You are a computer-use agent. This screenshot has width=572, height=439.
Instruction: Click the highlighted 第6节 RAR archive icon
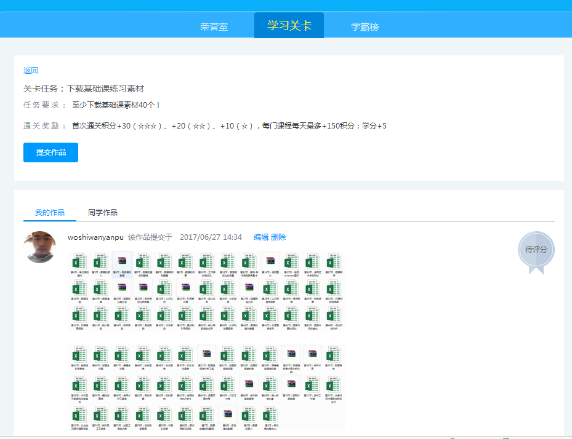[122, 262]
